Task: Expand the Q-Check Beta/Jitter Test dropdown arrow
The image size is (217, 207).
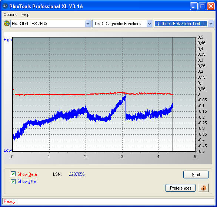Action: click(211, 24)
